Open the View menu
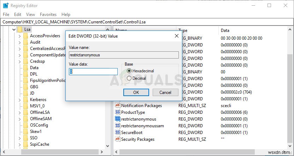Screen dimensions: 294x156 click(30, 15)
